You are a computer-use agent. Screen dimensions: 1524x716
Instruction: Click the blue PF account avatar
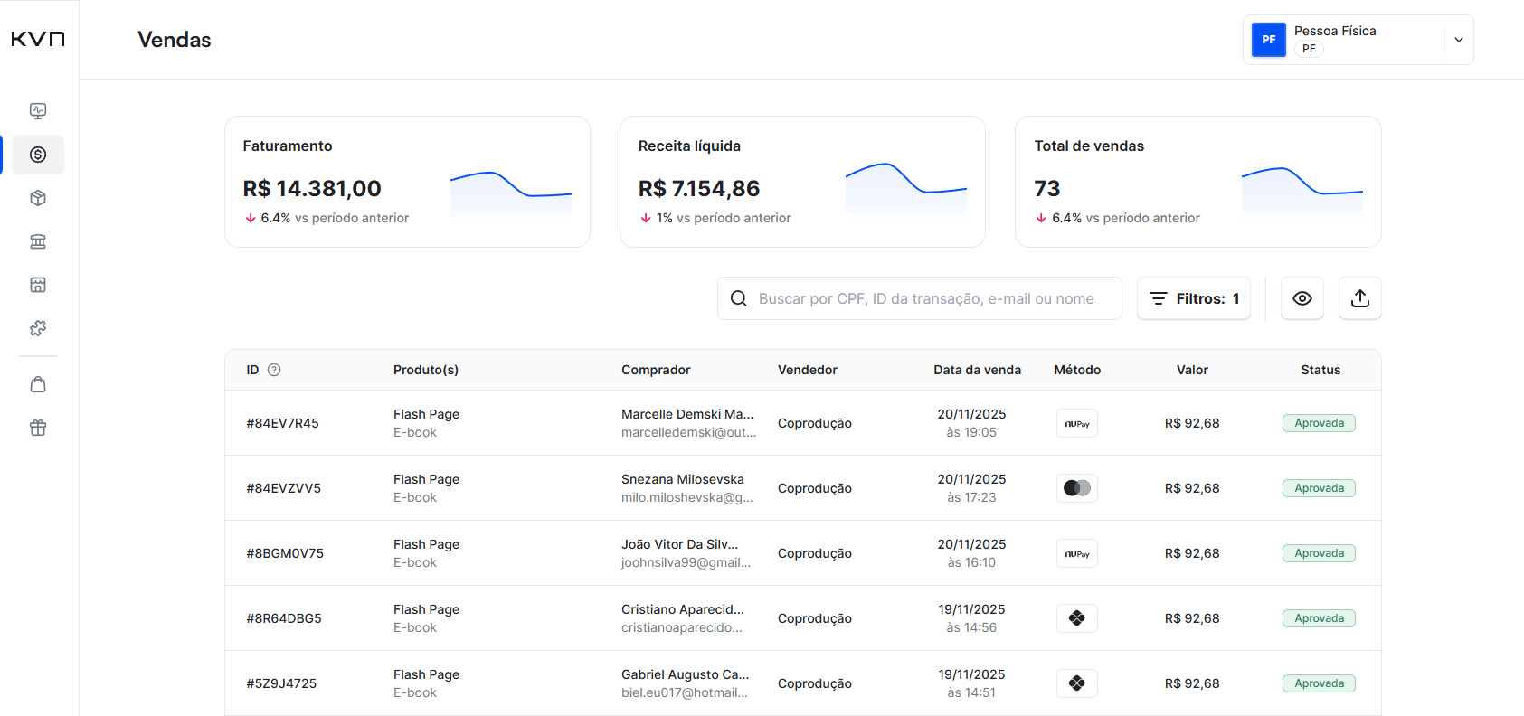click(x=1269, y=40)
